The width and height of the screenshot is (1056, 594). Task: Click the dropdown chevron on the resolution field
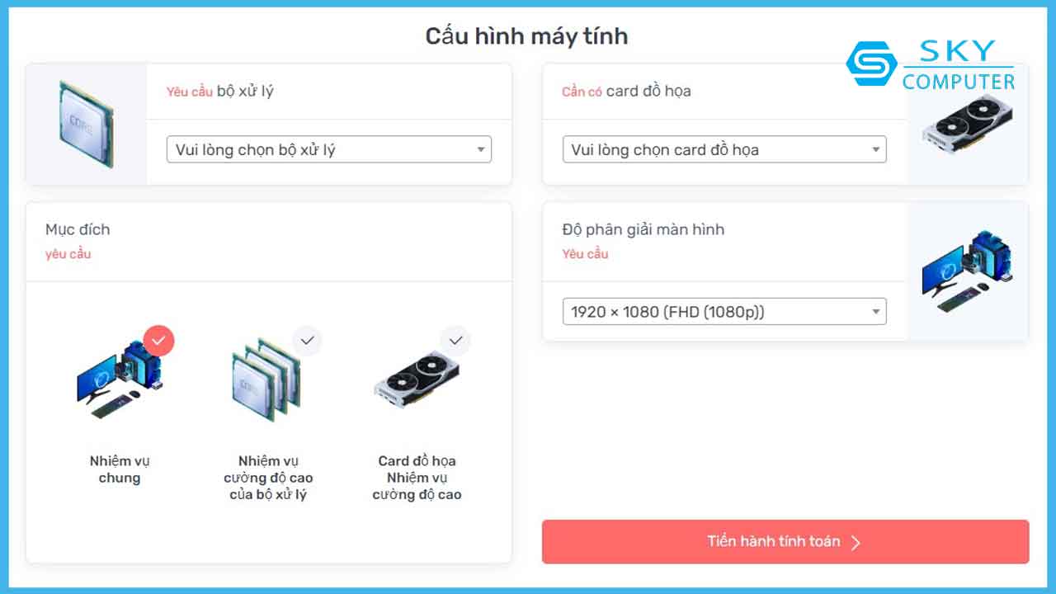tap(877, 311)
